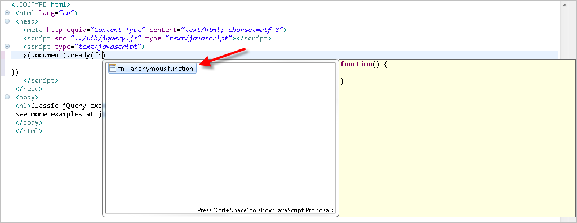
Task: Click the DOCTYPE html line
Action: pyautogui.click(x=41, y=4)
